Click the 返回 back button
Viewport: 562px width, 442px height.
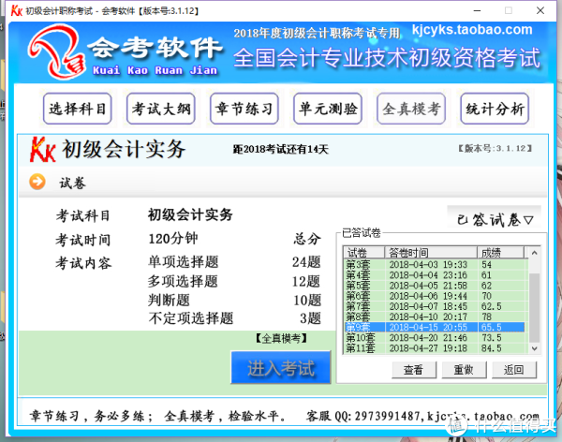[x=514, y=370]
